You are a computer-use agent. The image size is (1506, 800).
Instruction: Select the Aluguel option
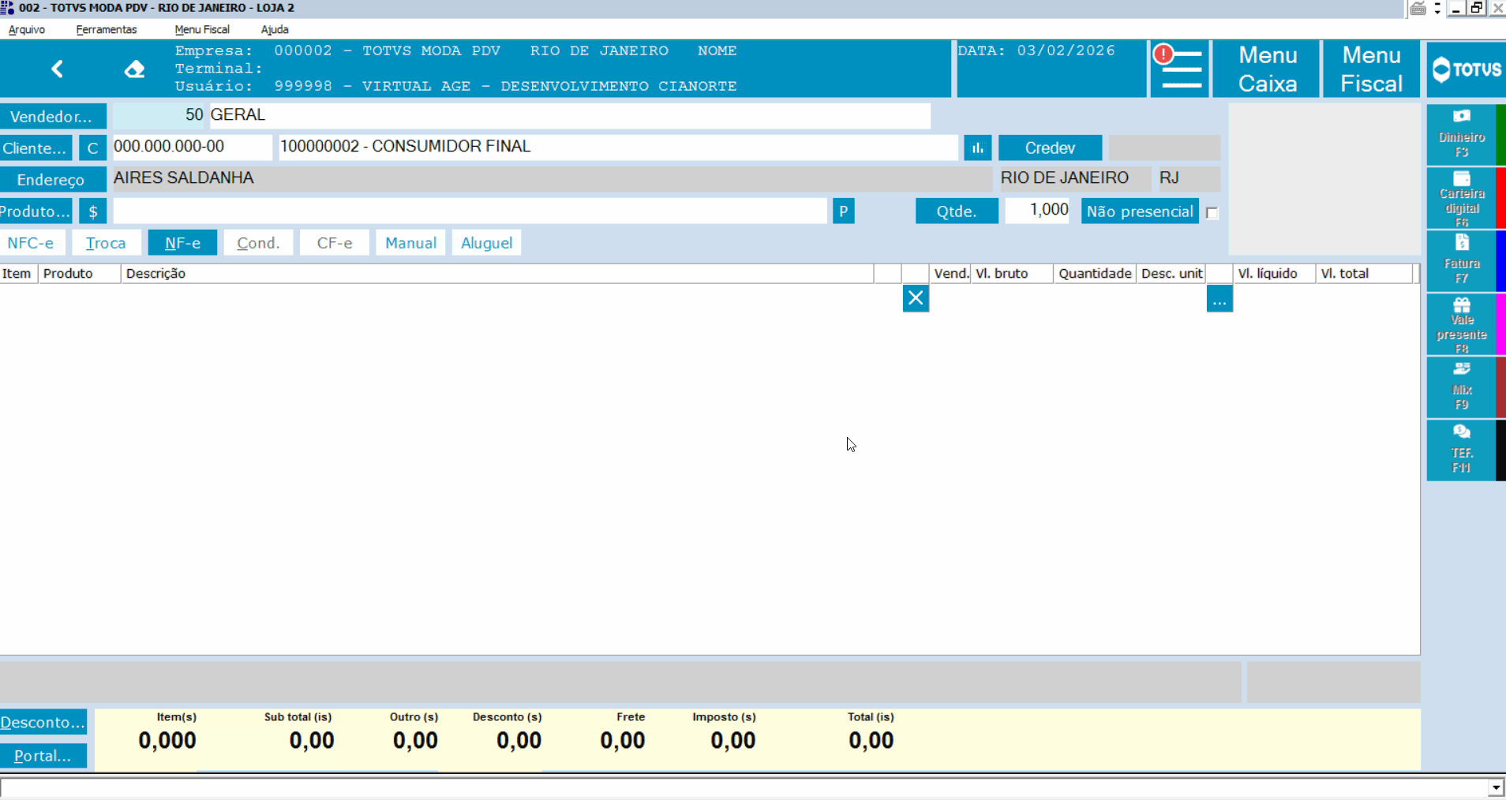click(x=486, y=243)
